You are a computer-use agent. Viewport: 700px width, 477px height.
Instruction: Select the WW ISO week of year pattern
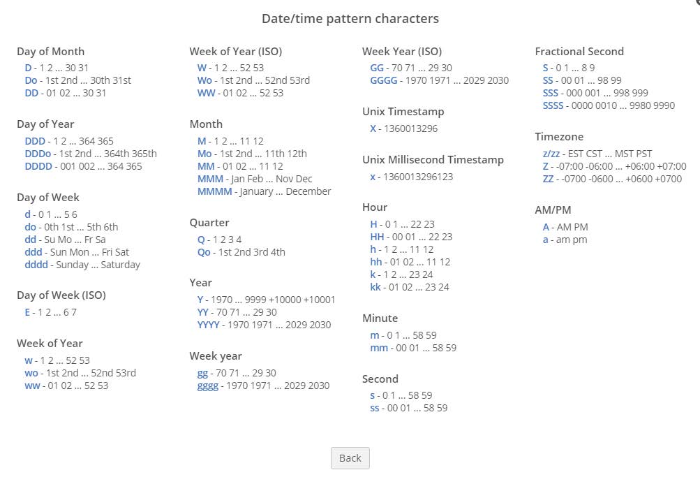(206, 93)
